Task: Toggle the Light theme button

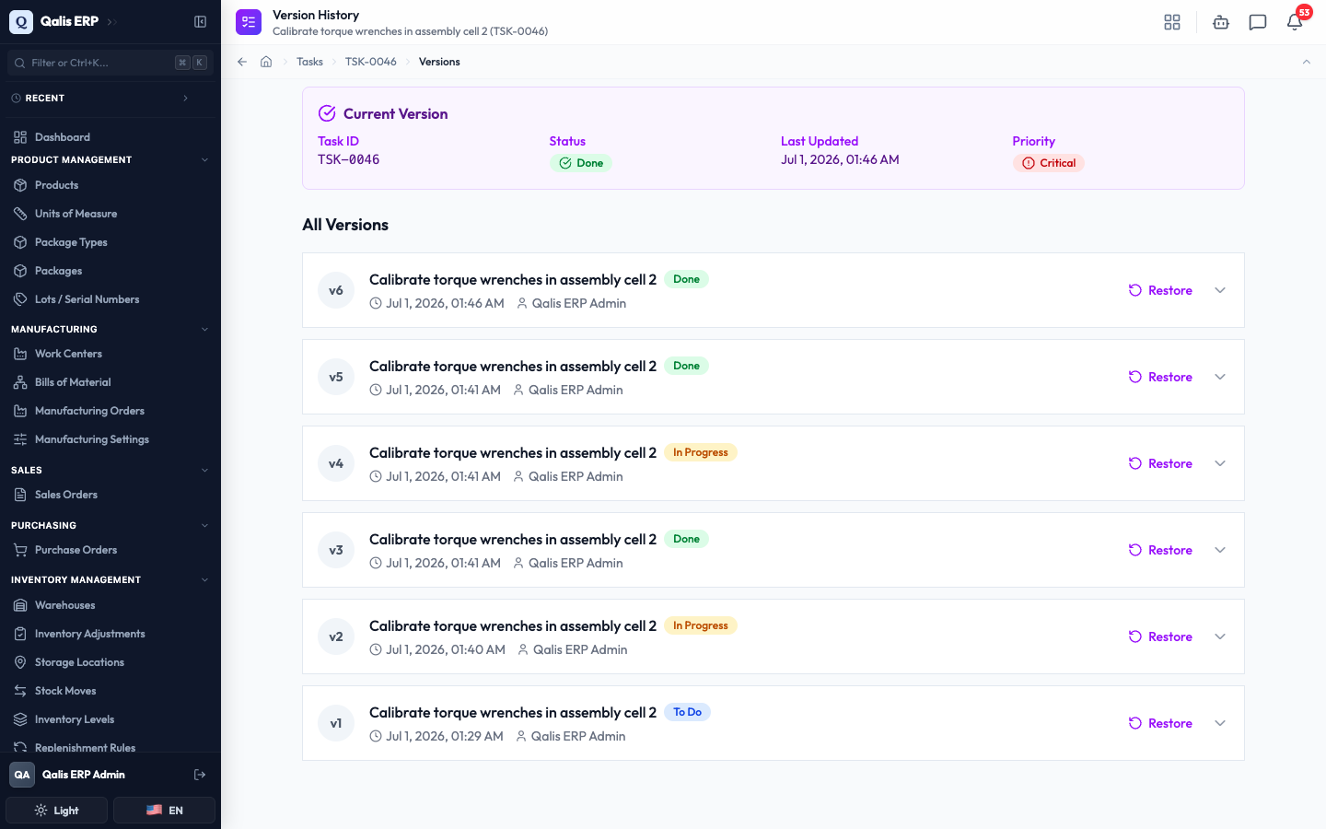Action: click(x=57, y=811)
